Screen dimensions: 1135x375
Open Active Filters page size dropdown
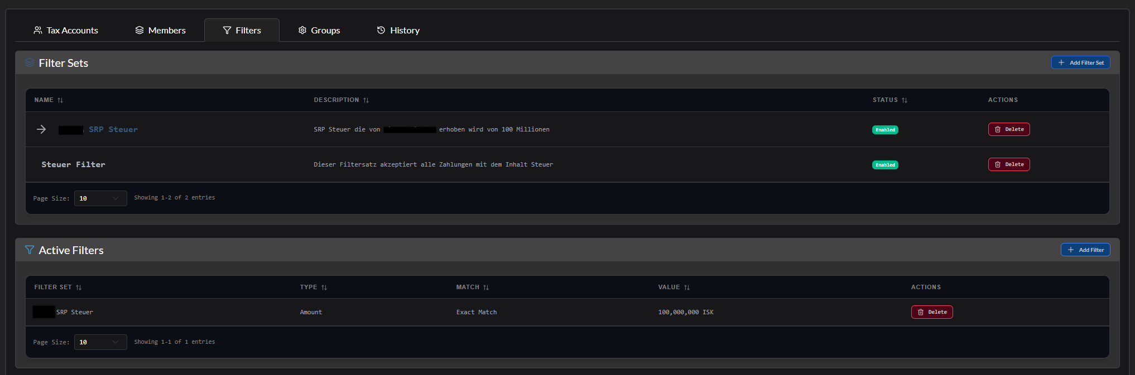[x=100, y=342]
